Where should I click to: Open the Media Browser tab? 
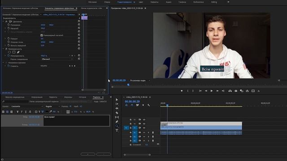pos(15,97)
